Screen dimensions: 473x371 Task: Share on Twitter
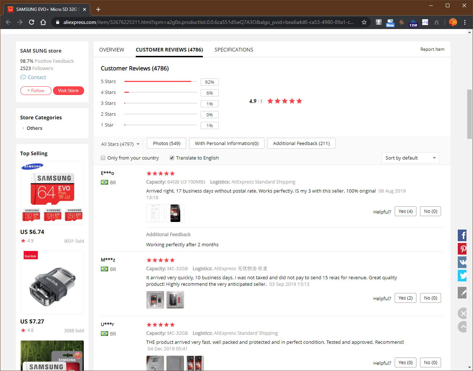(x=462, y=276)
